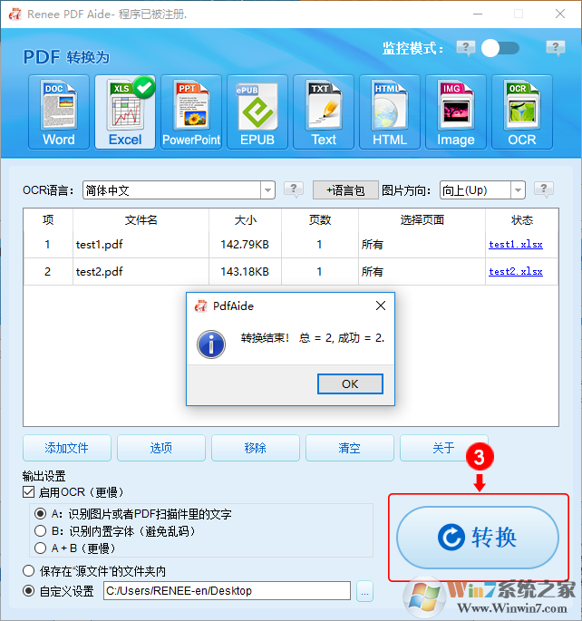The width and height of the screenshot is (582, 621).
Task: Select the Word conversion format icon
Action: click(x=59, y=112)
